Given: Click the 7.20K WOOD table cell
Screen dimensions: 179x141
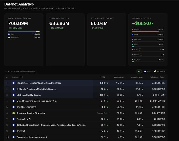Looking at the screenshot, I should [x=158, y=113].
